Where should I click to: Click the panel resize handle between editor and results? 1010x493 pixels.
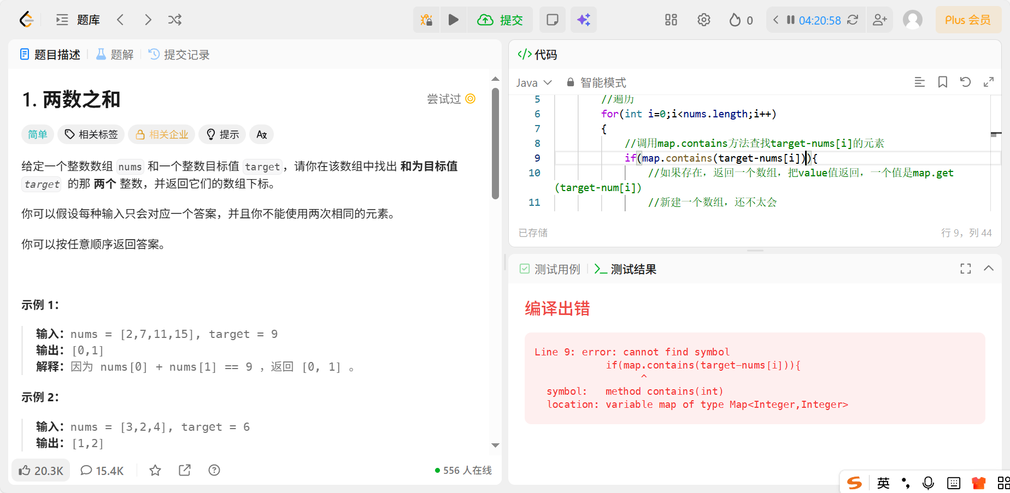pyautogui.click(x=755, y=251)
